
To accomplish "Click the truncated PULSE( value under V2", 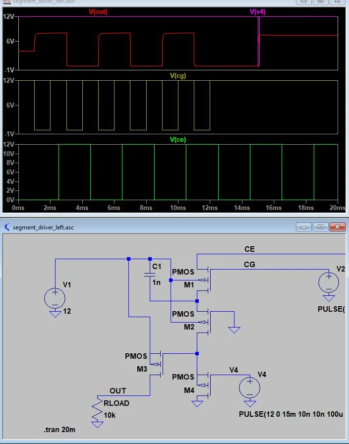I will [x=332, y=309].
